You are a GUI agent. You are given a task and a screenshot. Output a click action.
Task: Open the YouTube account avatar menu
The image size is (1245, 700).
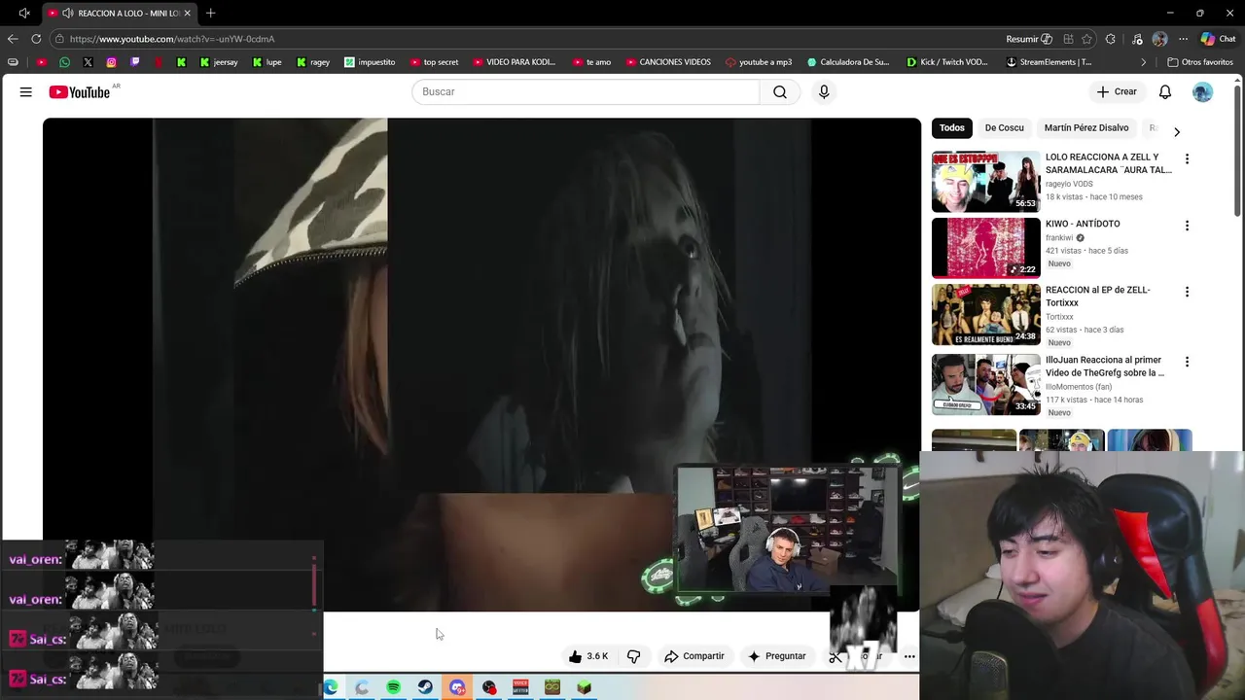pos(1203,91)
